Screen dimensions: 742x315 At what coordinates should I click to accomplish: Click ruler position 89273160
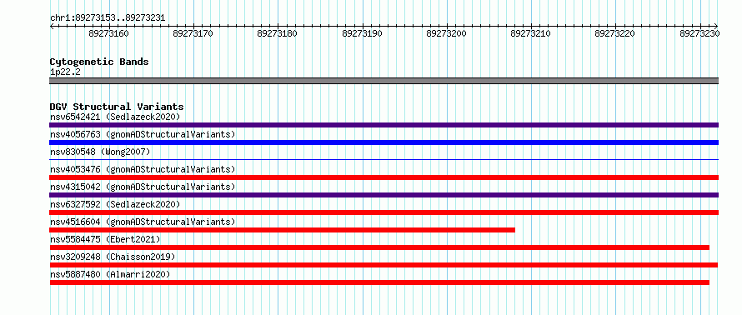click(x=109, y=33)
